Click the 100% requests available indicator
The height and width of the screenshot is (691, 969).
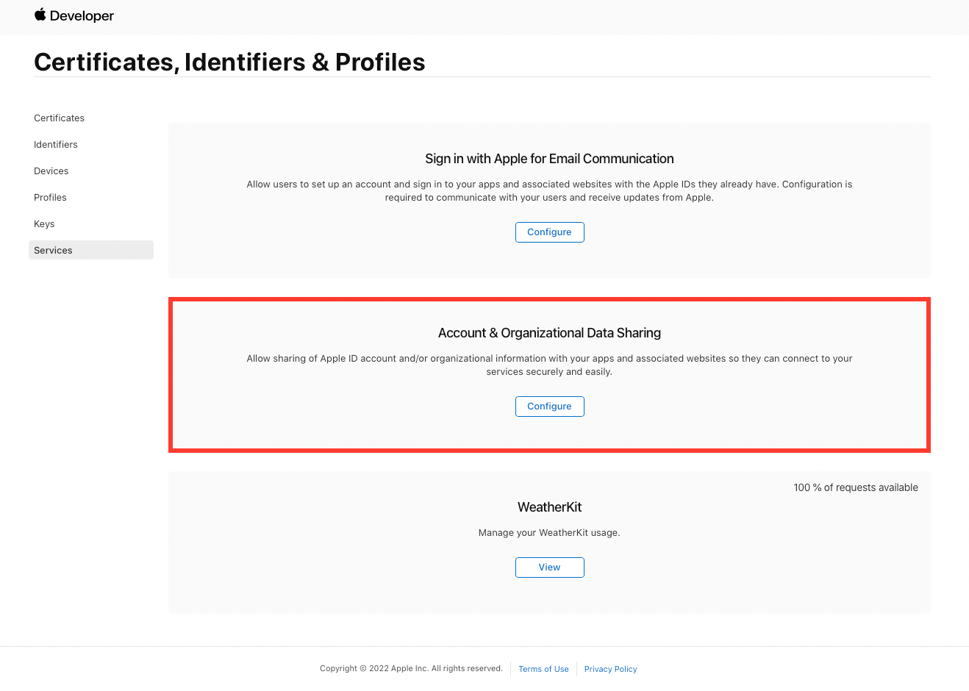[855, 487]
